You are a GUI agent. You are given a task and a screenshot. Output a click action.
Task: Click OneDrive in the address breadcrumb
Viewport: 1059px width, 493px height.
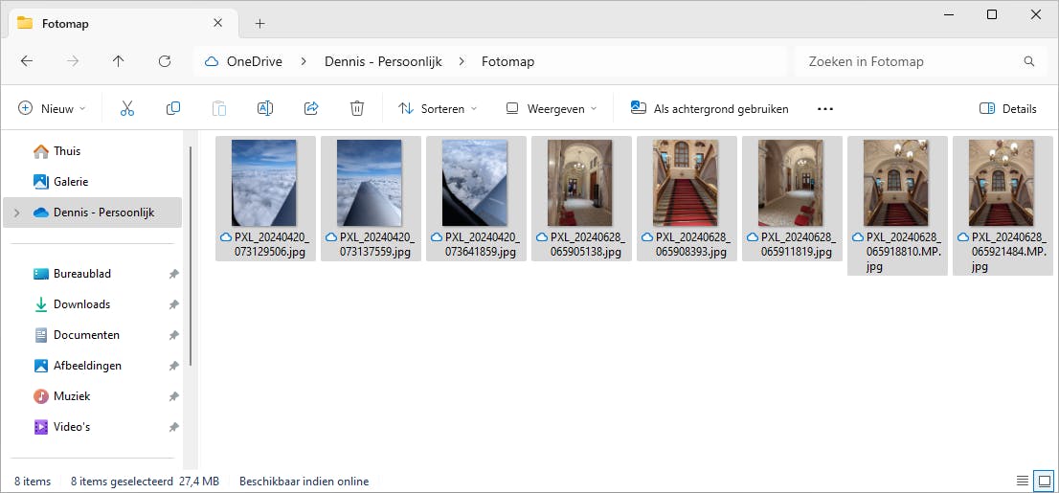click(x=254, y=61)
